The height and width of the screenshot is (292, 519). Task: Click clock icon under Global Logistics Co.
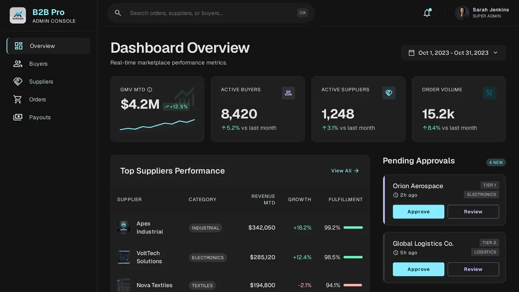pyautogui.click(x=395, y=253)
